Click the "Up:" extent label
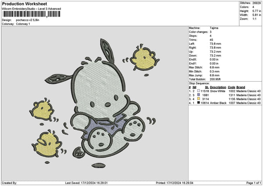This screenshot has width=263, height=186. (x=191, y=52)
